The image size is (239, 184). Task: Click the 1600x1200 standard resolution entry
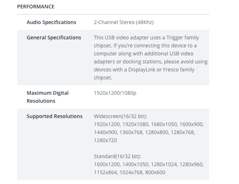pyautogui.click(x=107, y=164)
